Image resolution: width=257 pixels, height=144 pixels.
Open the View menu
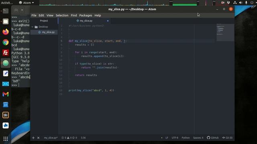[x=50, y=15]
